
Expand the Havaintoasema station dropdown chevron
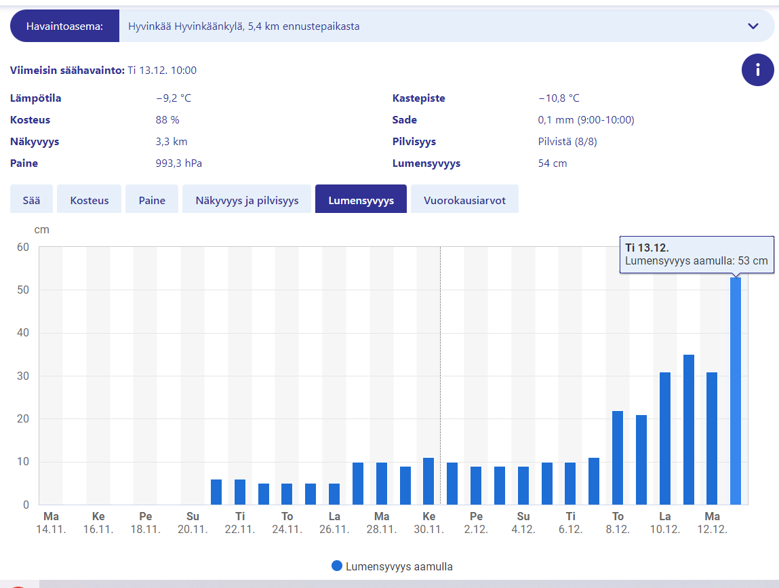click(753, 26)
